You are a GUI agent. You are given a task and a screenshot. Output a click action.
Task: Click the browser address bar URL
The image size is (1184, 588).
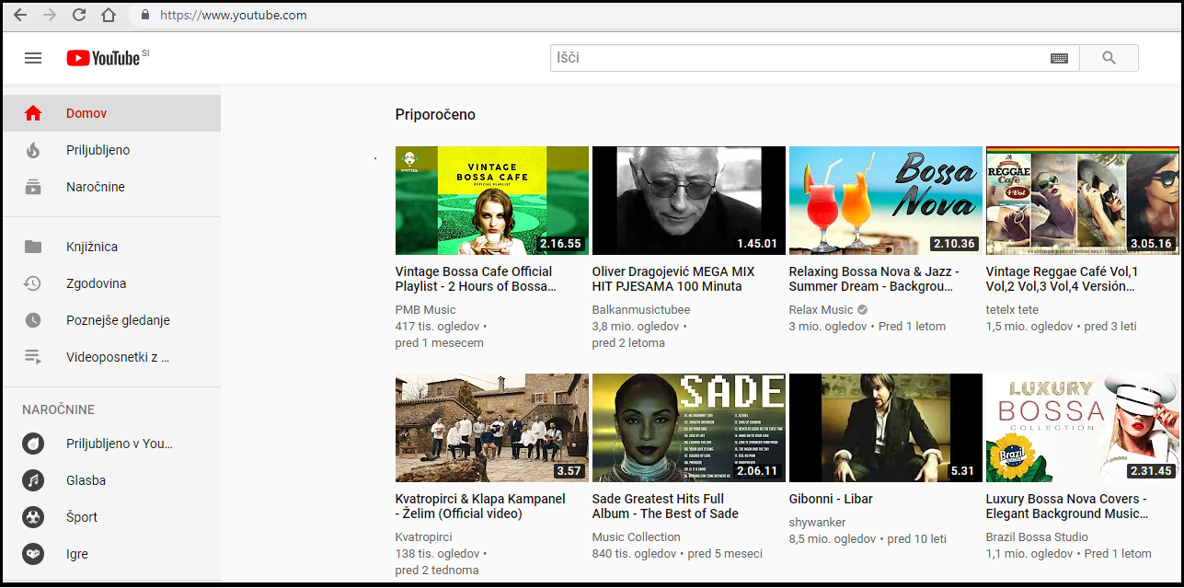[x=234, y=15]
